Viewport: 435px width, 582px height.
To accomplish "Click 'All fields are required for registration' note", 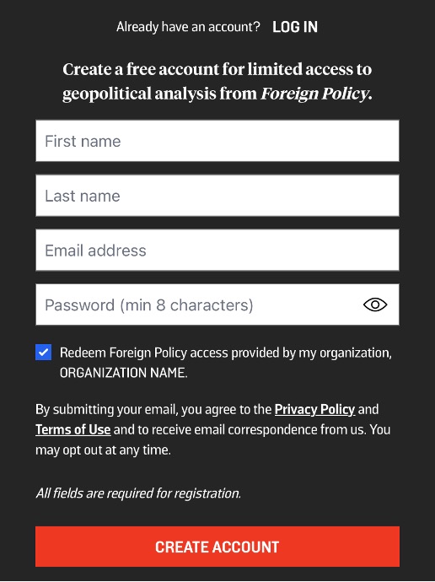I will pyautogui.click(x=138, y=493).
